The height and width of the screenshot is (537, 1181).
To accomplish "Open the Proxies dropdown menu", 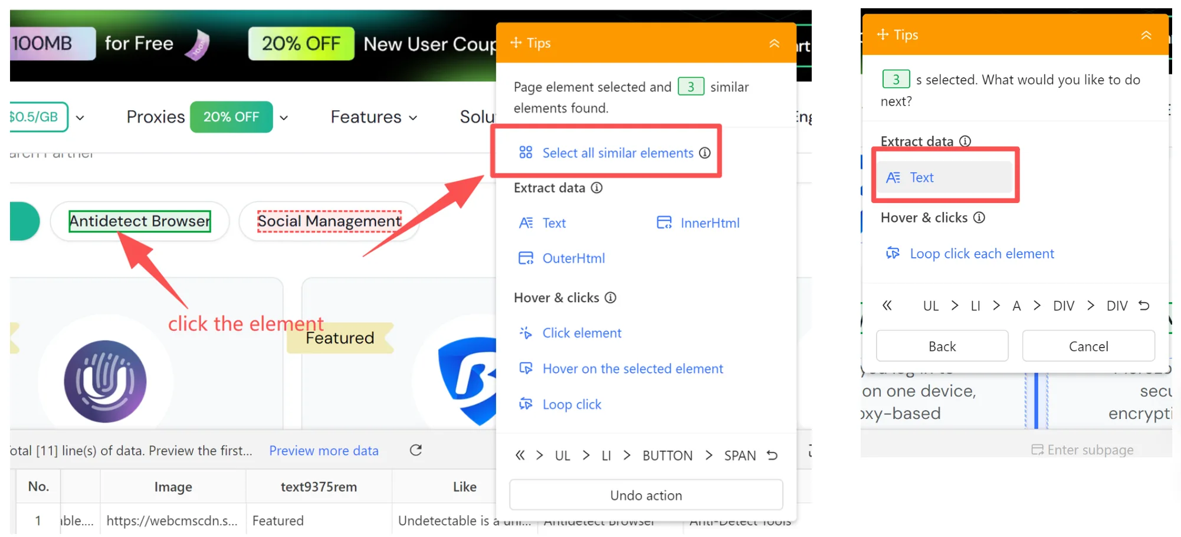I will pos(284,117).
